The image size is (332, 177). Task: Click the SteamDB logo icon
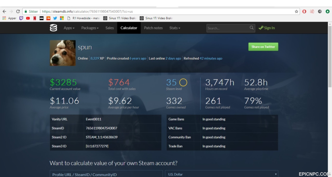[x=53, y=28]
